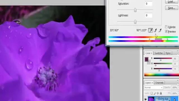This screenshot has height=101, width=179.
Task: Switch to the Channels tab
Action: coord(159,83)
